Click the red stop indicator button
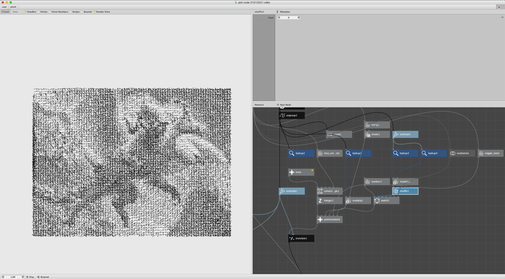 click(x=499, y=7)
